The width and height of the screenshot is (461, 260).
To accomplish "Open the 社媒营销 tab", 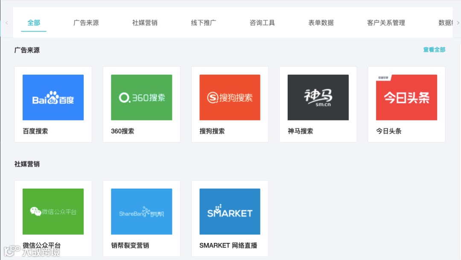I will pyautogui.click(x=145, y=23).
